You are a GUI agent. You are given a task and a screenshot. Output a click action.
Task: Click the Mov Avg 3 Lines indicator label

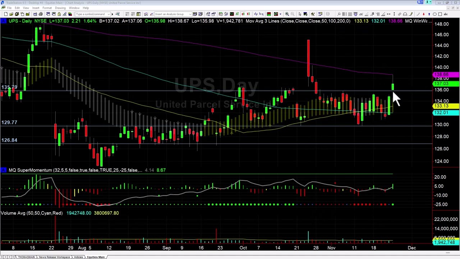coord(298,21)
